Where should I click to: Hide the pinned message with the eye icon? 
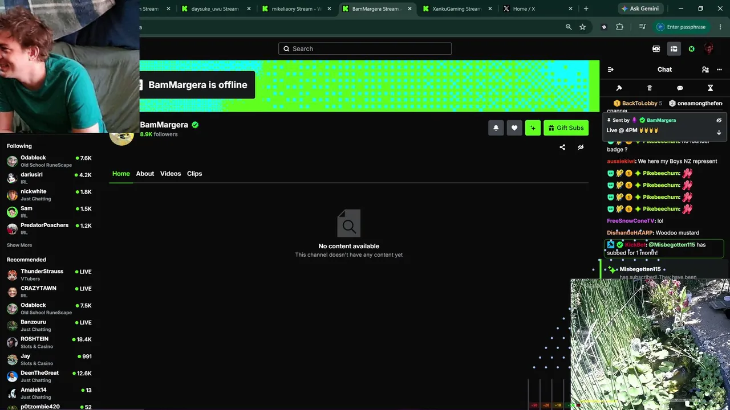(x=719, y=120)
